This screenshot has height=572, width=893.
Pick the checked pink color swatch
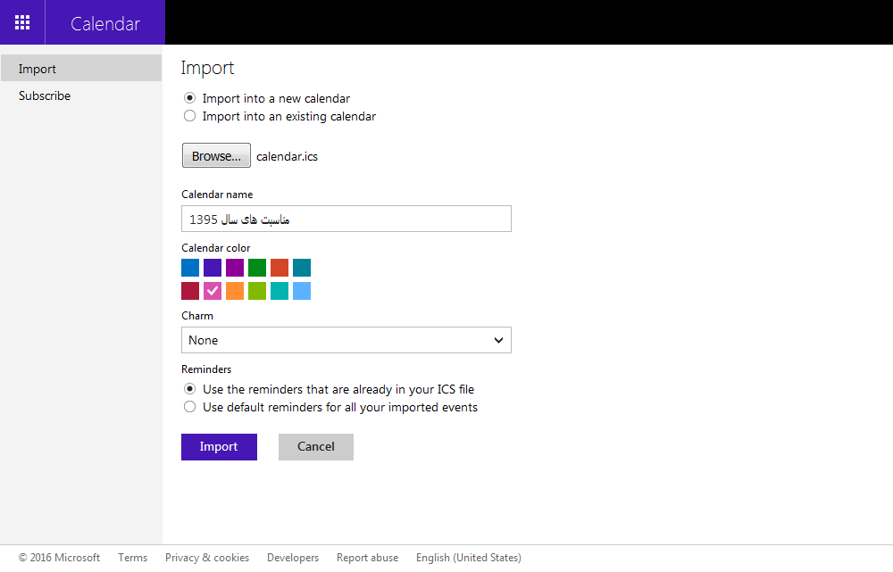(213, 291)
